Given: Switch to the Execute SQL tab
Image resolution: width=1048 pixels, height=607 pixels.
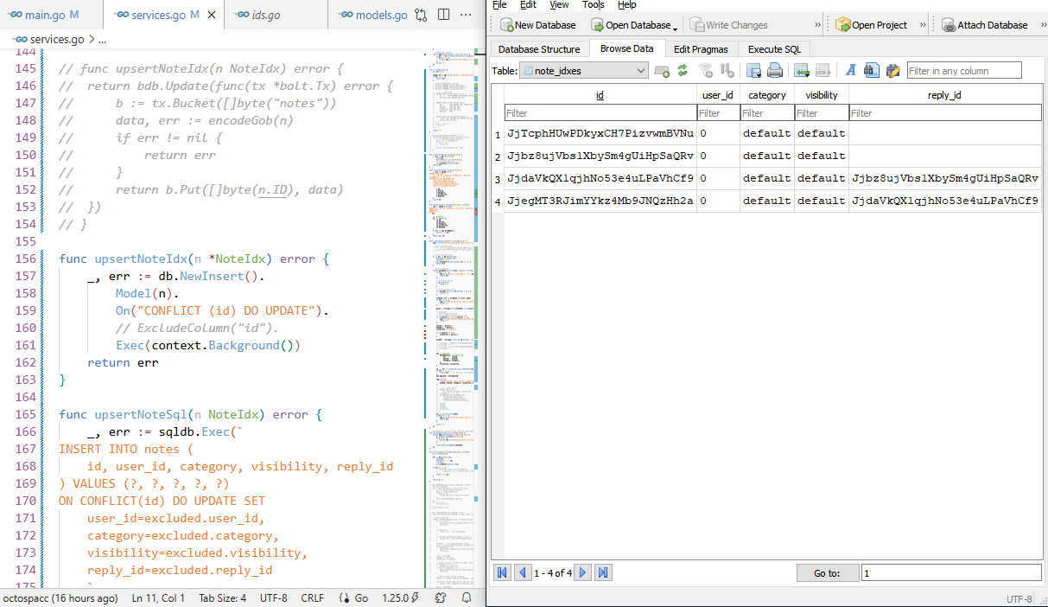Looking at the screenshot, I should pos(773,48).
